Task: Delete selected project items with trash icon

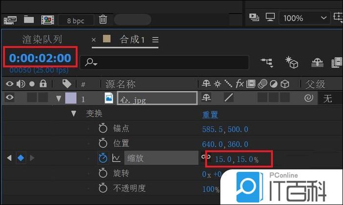Action: pyautogui.click(x=103, y=20)
